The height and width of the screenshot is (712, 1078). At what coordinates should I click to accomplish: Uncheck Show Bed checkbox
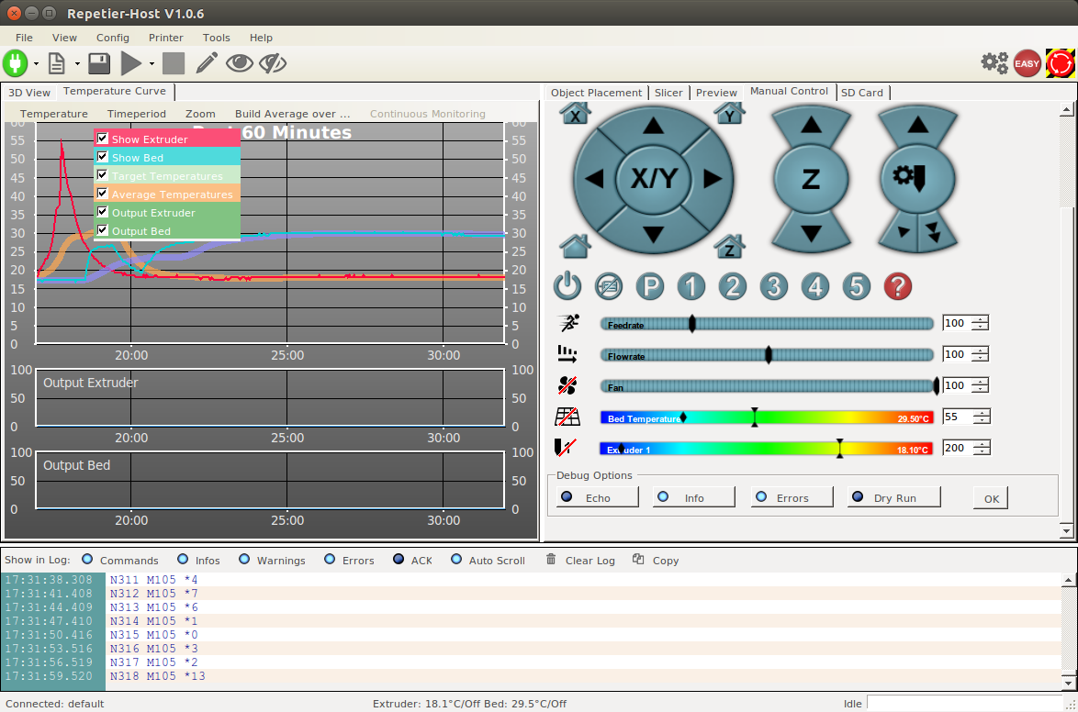click(103, 158)
